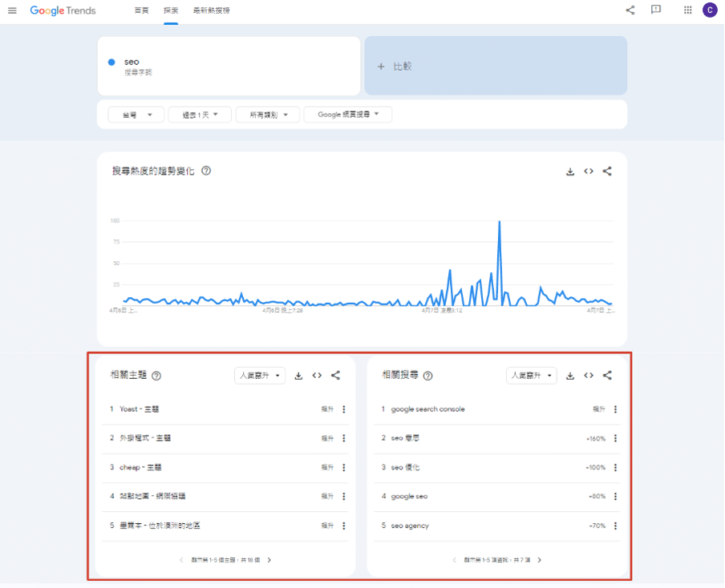Open the seo agency query row
Image resolution: width=725 pixels, height=588 pixels.
497,526
